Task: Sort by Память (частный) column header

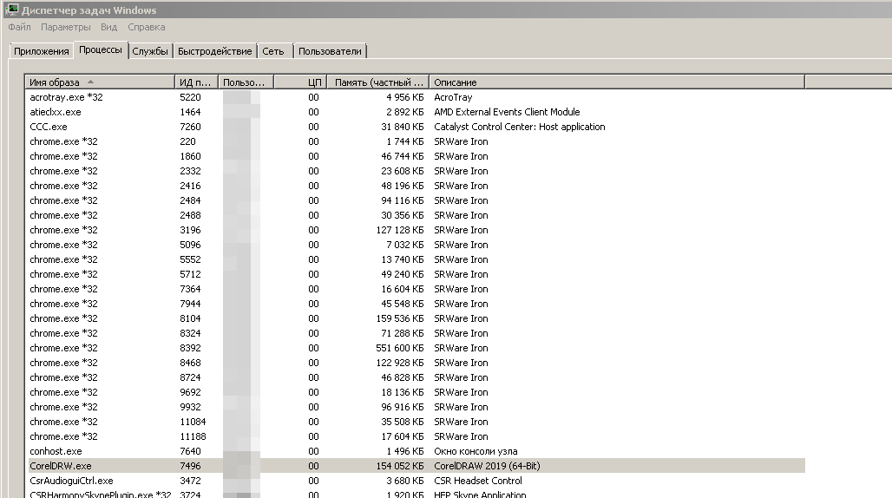Action: (x=378, y=82)
